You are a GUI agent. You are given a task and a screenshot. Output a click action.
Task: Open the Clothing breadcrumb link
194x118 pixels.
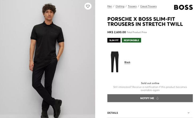coord(120,6)
